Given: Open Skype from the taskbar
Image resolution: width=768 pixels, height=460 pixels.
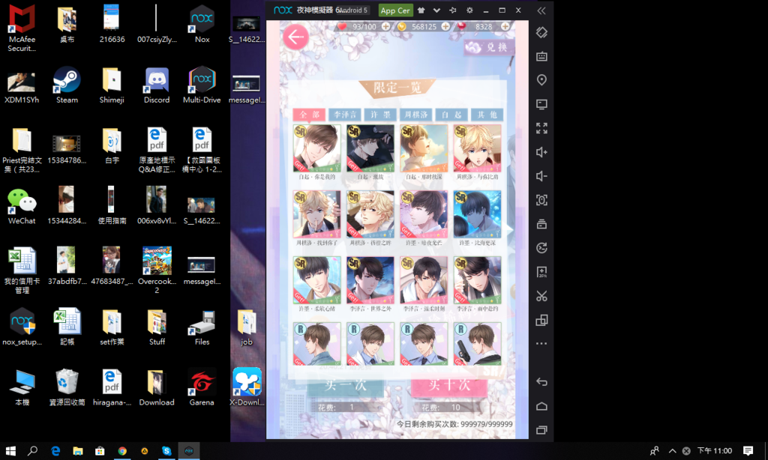Looking at the screenshot, I should [166, 451].
